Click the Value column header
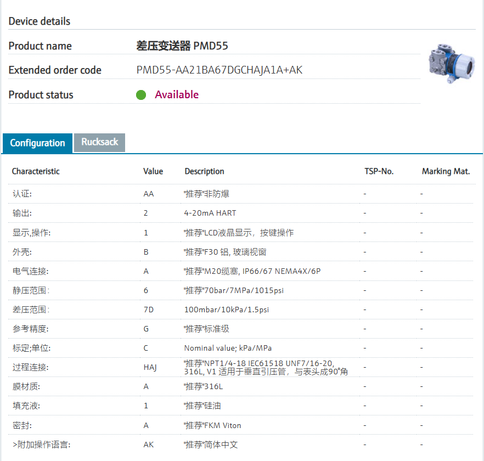 tap(153, 171)
